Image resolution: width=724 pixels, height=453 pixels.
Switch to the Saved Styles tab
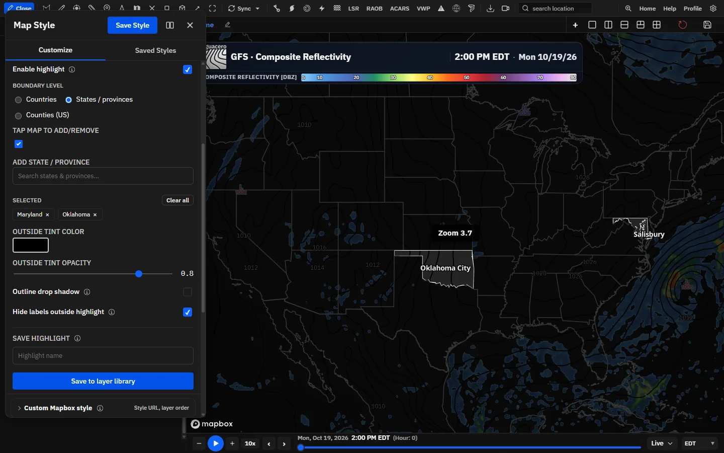[x=155, y=50]
